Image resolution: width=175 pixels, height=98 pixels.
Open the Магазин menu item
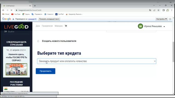[59, 26]
